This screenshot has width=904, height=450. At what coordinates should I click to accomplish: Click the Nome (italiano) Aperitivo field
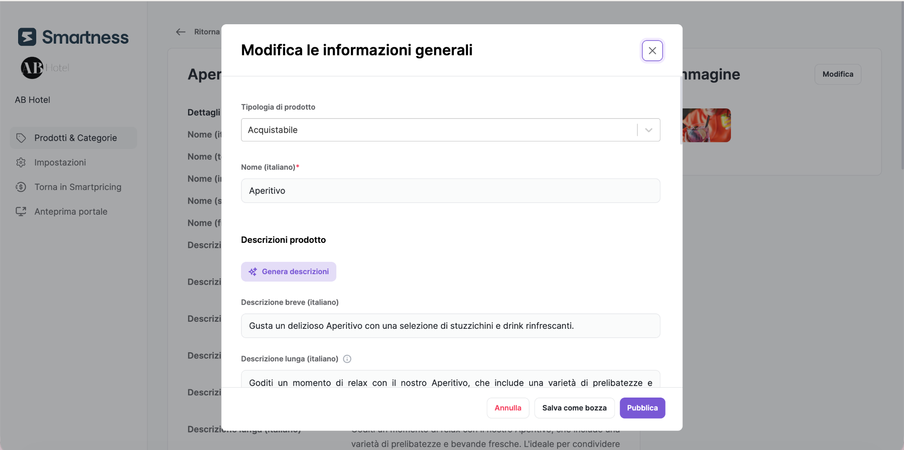tap(450, 191)
